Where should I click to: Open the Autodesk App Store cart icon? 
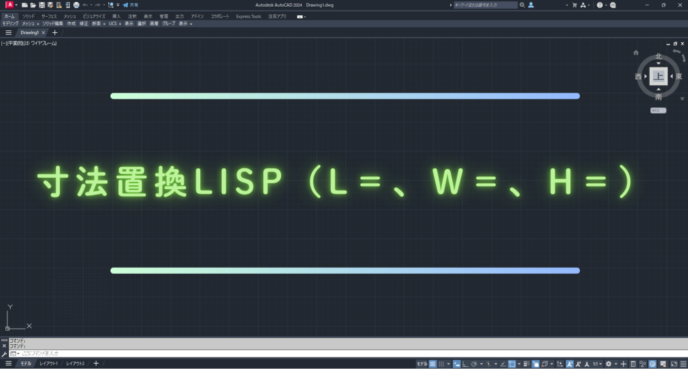pos(574,5)
